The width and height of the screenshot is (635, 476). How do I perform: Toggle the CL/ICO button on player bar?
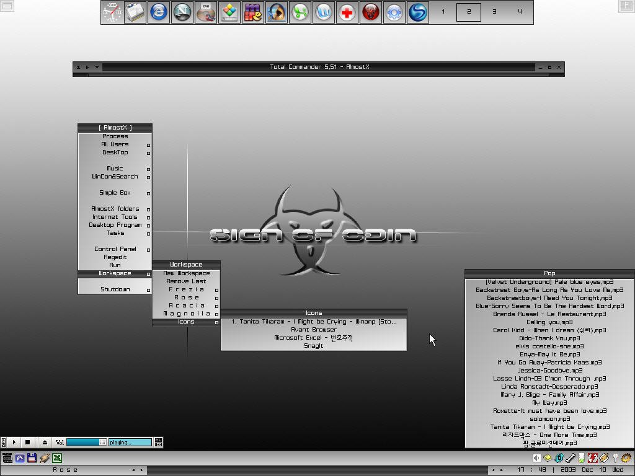158,442
